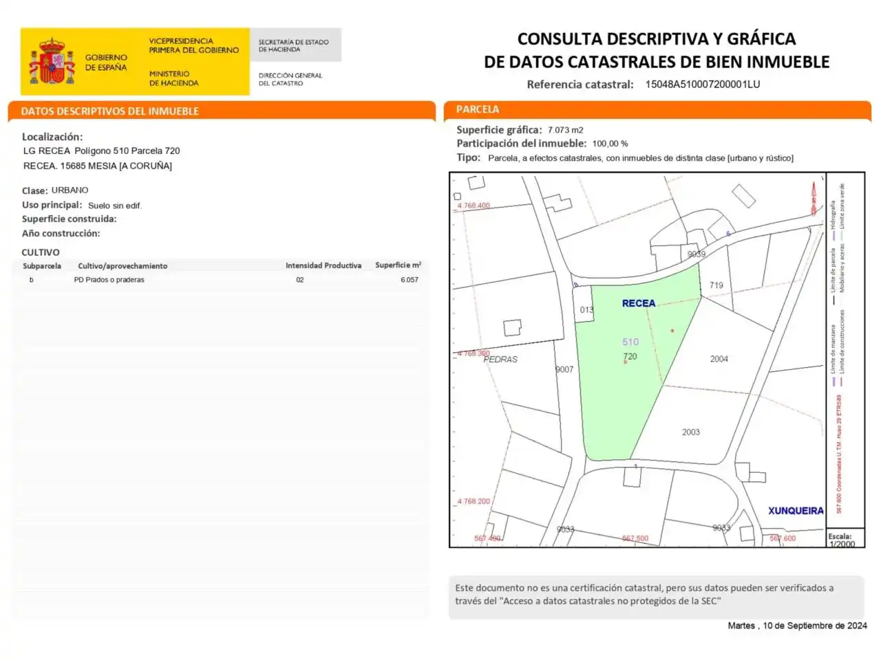Click the 'Año construcción:' label
This screenshot has width=881, height=660.
61,234
